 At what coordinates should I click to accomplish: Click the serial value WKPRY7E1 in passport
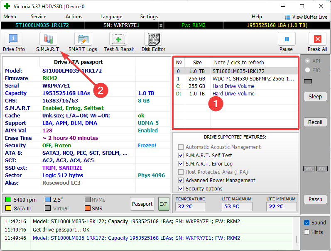coord(56,85)
